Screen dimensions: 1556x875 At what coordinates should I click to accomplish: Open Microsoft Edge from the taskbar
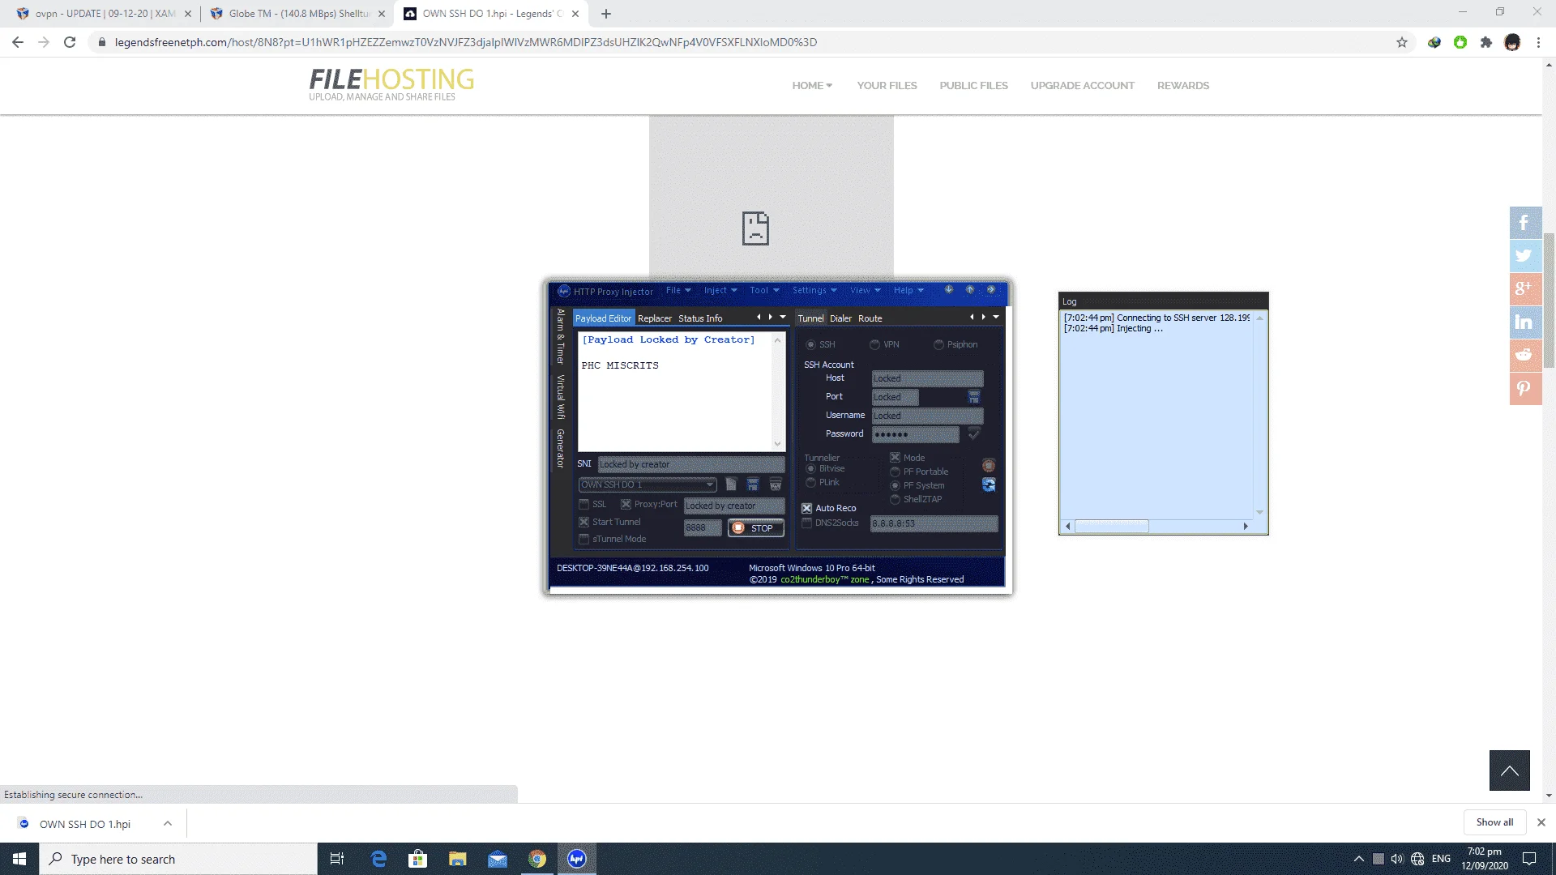[378, 859]
